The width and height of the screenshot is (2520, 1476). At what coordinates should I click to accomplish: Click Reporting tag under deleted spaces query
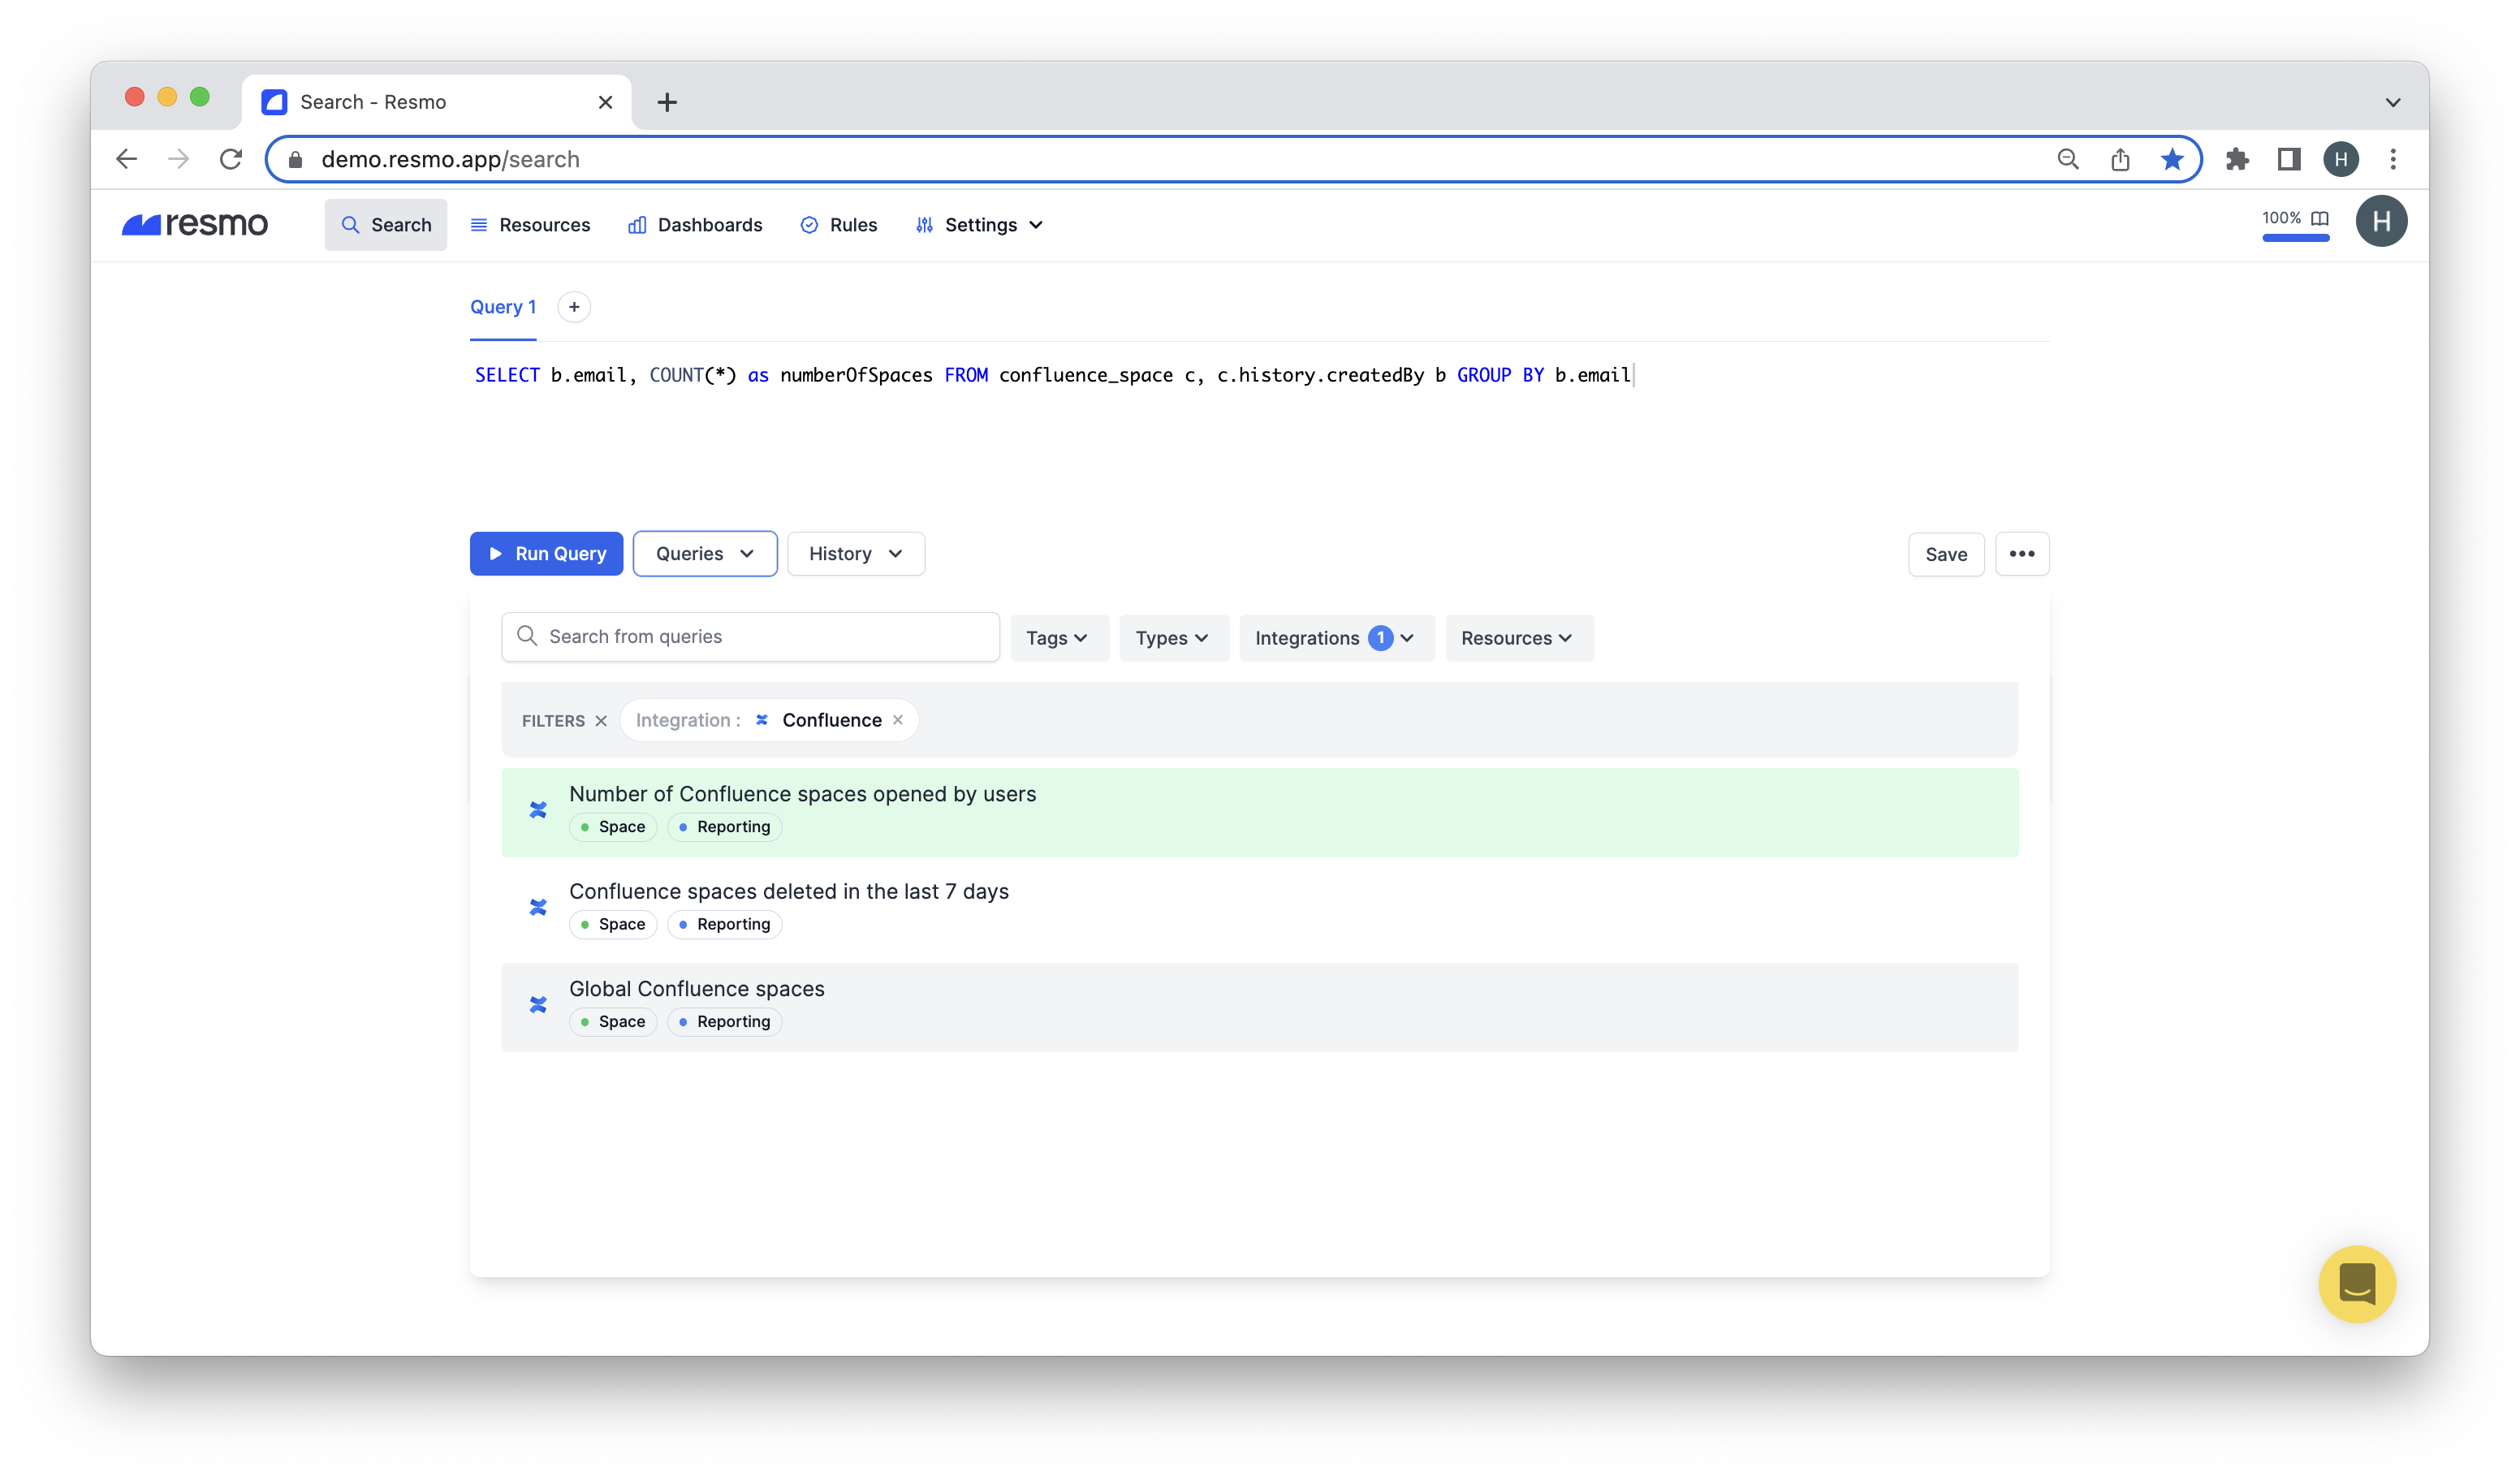tap(725, 924)
